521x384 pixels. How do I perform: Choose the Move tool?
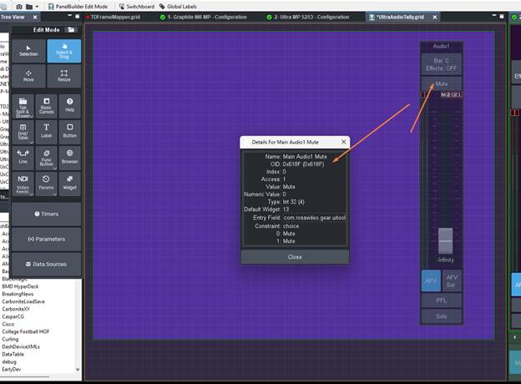coord(28,76)
